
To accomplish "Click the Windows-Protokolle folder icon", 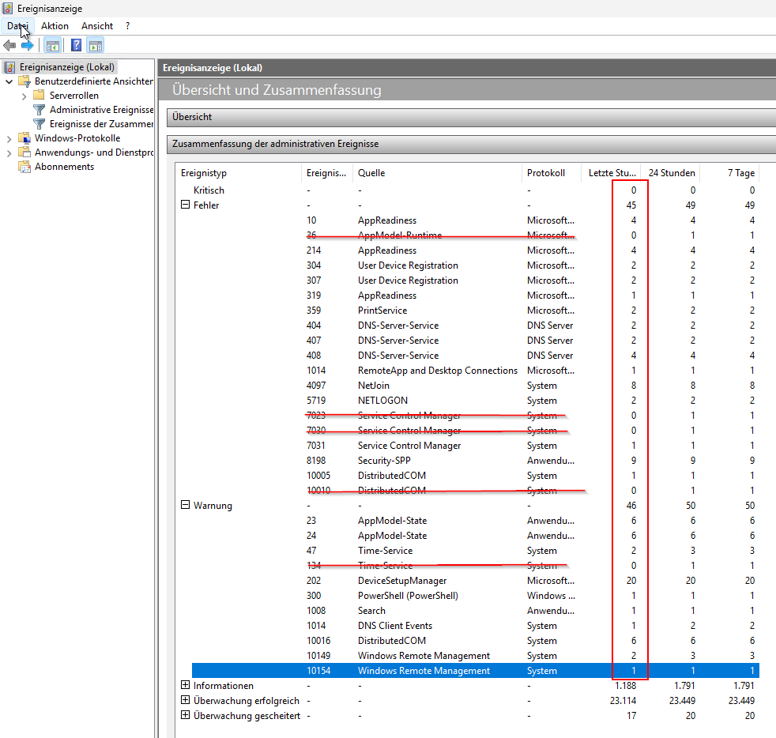I will coord(24,137).
